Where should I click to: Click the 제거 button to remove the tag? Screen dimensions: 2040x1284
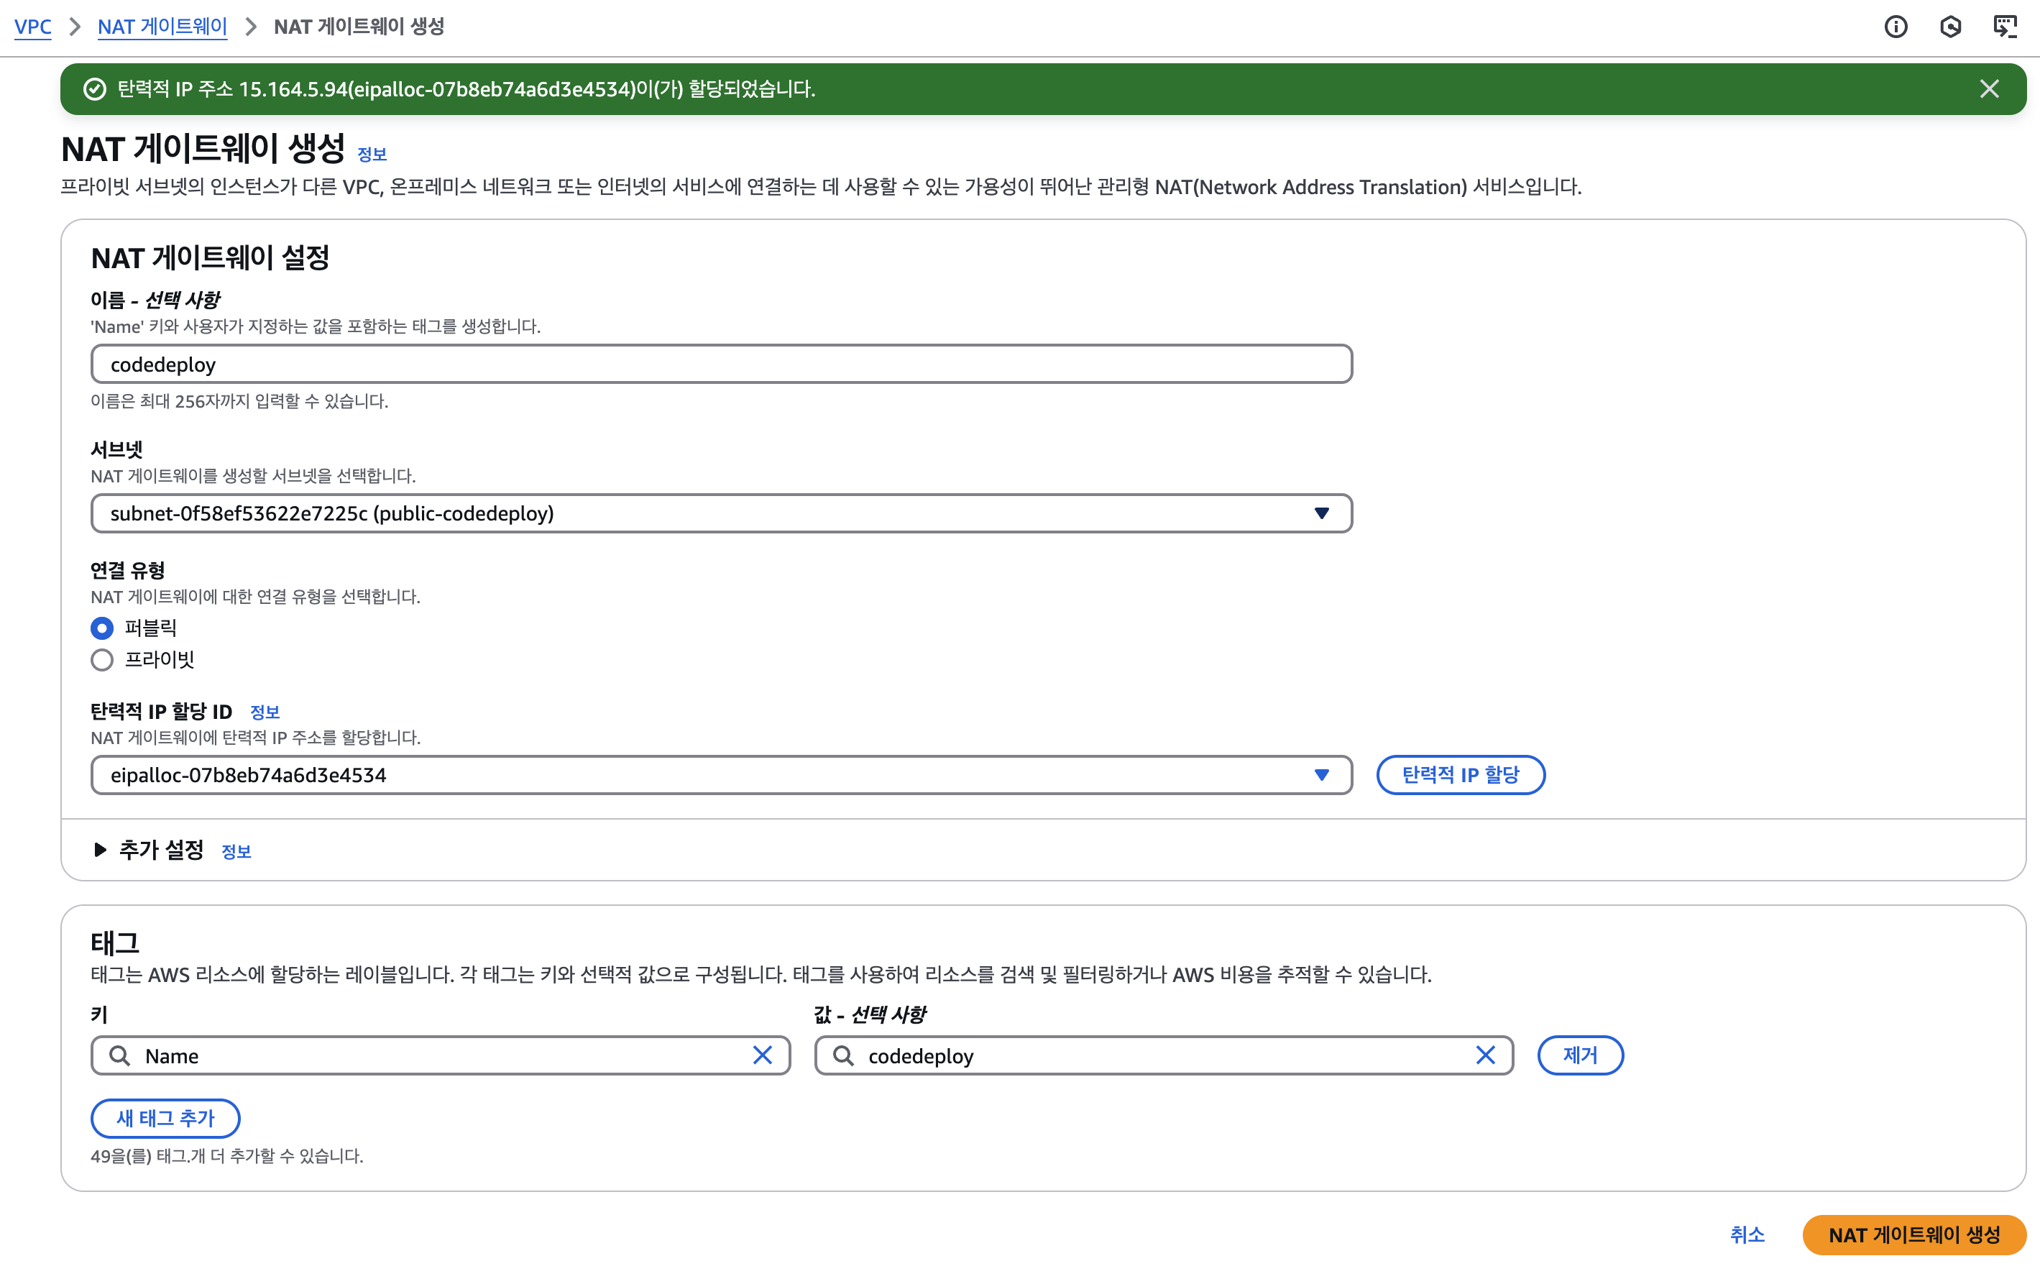pyautogui.click(x=1580, y=1055)
